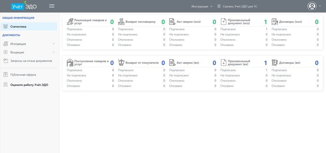Screen dimensions: 326x153
Task: Open Договоры (исх) heading
Action: click(290, 21)
